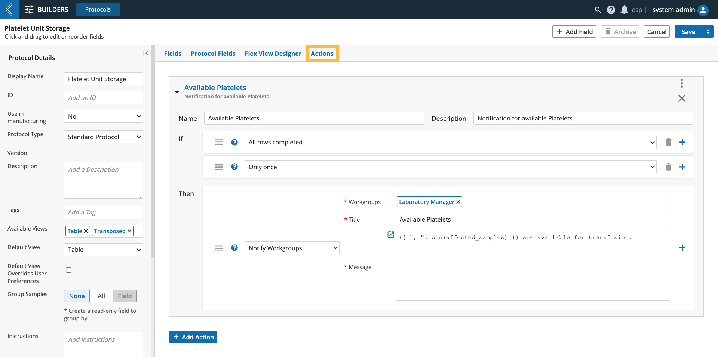
Task: Remove the Table view tag
Action: click(x=86, y=231)
